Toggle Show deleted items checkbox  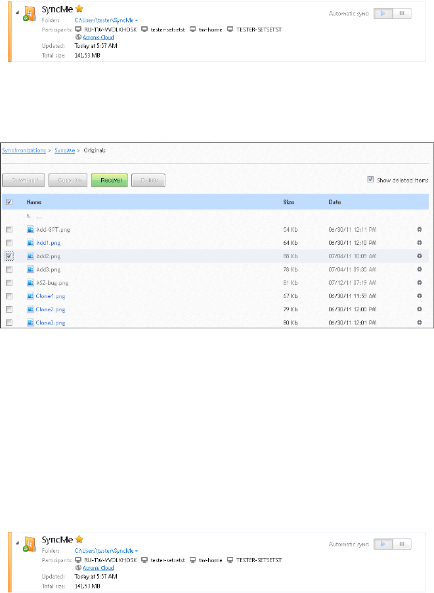[370, 179]
